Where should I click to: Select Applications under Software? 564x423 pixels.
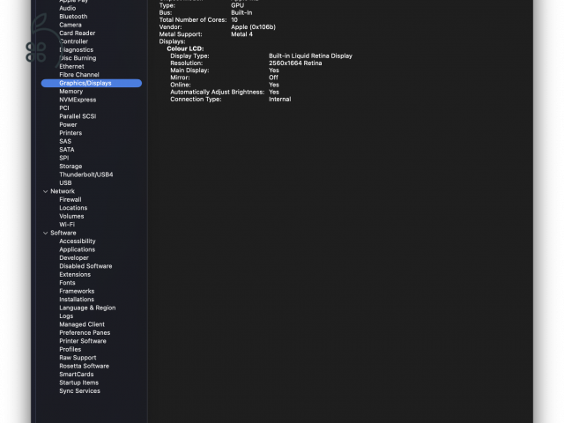(77, 249)
